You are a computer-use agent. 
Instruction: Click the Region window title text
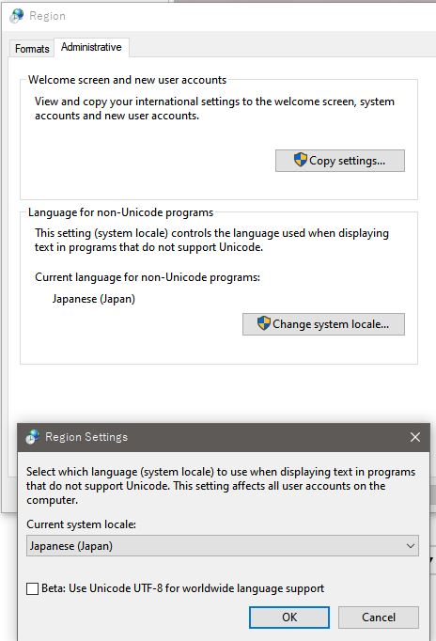click(47, 16)
